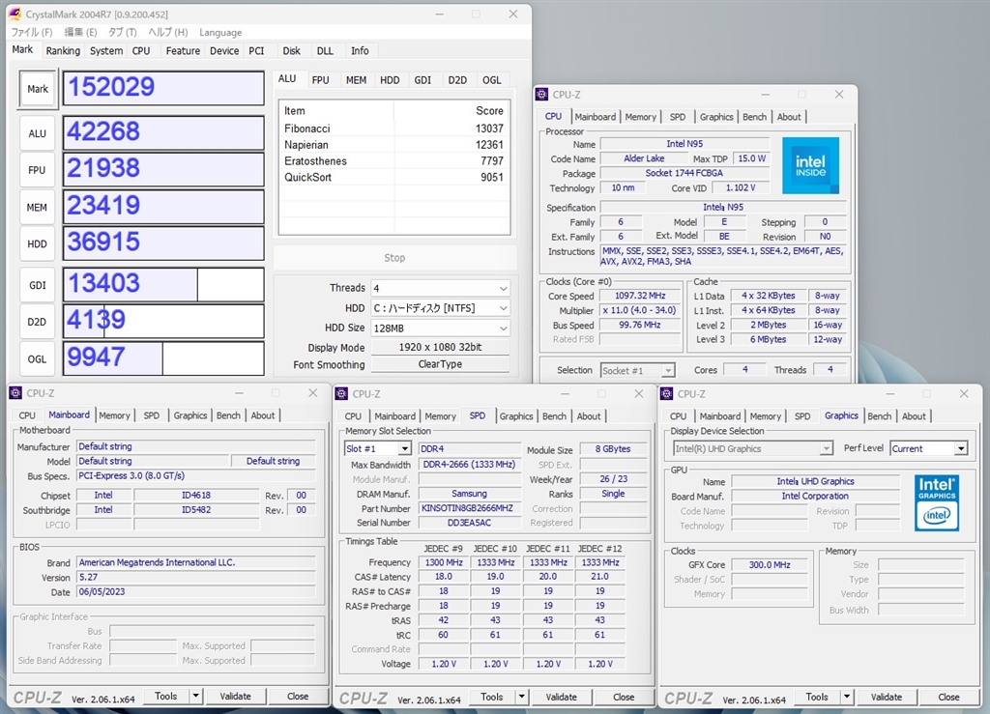Click the Mark benchmark button
The height and width of the screenshot is (714, 990).
pos(38,89)
